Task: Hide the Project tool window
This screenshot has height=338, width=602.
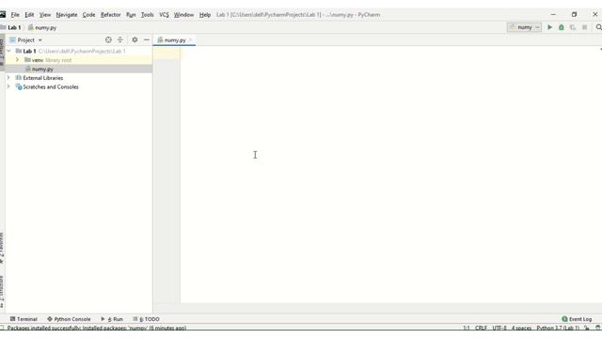Action: pyautogui.click(x=147, y=39)
